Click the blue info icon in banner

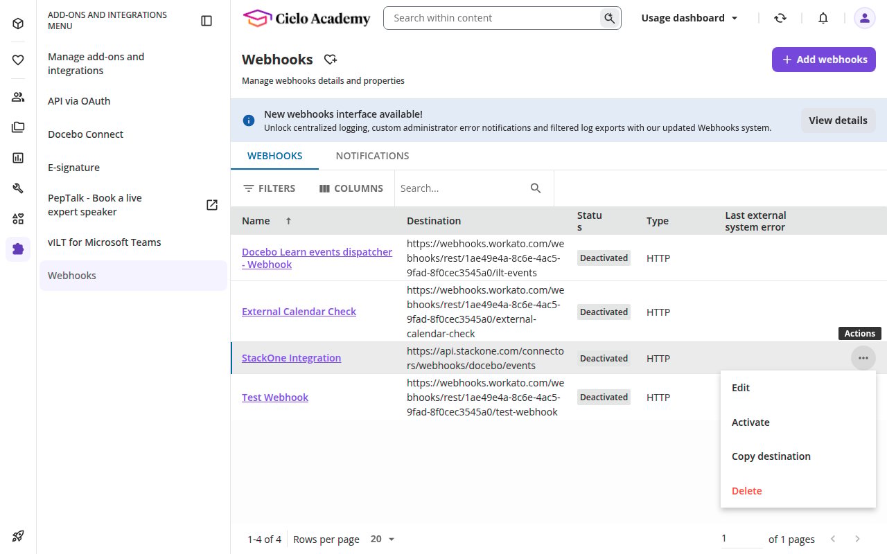[248, 120]
